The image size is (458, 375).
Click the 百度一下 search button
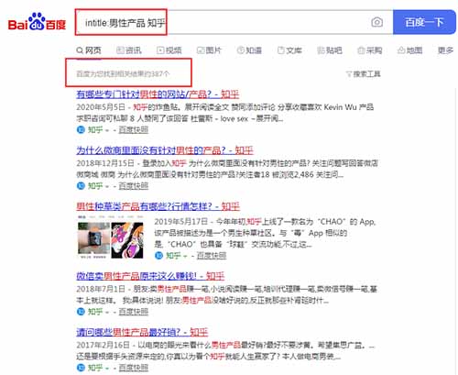(x=424, y=22)
